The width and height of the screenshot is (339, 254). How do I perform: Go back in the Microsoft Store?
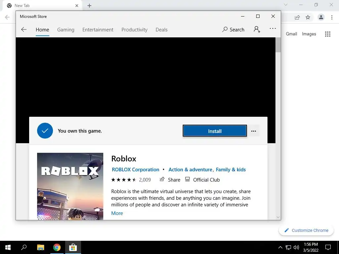pos(24,29)
